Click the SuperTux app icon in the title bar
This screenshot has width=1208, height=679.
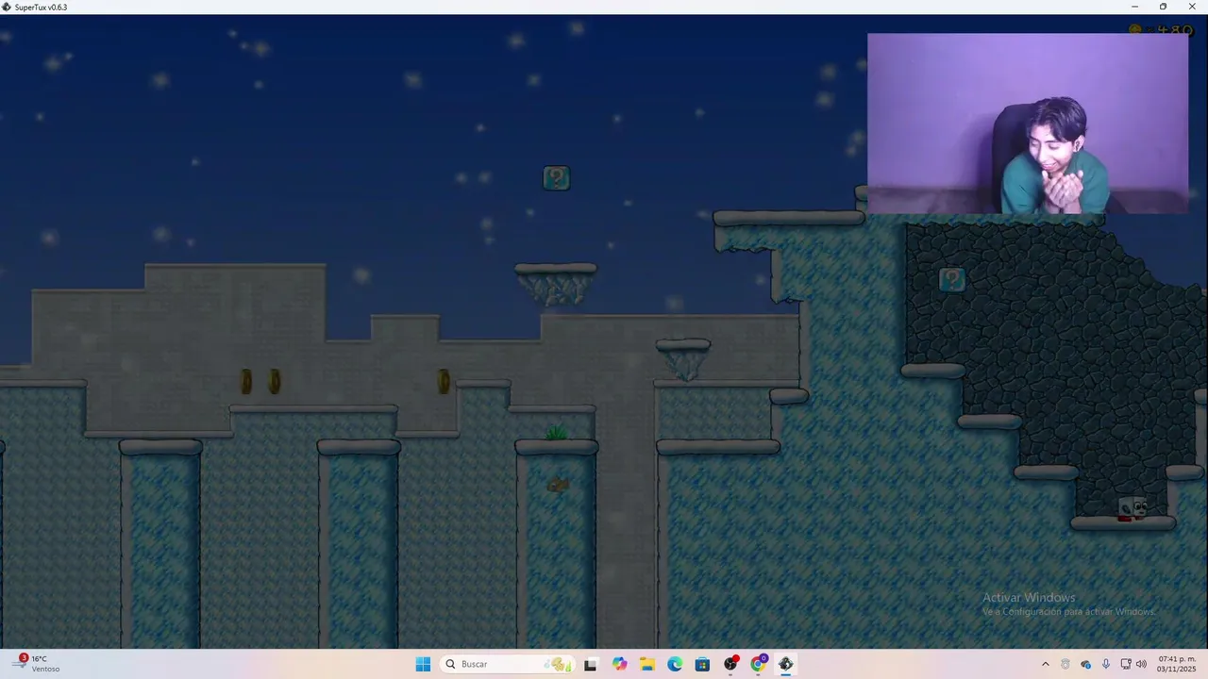click(7, 7)
